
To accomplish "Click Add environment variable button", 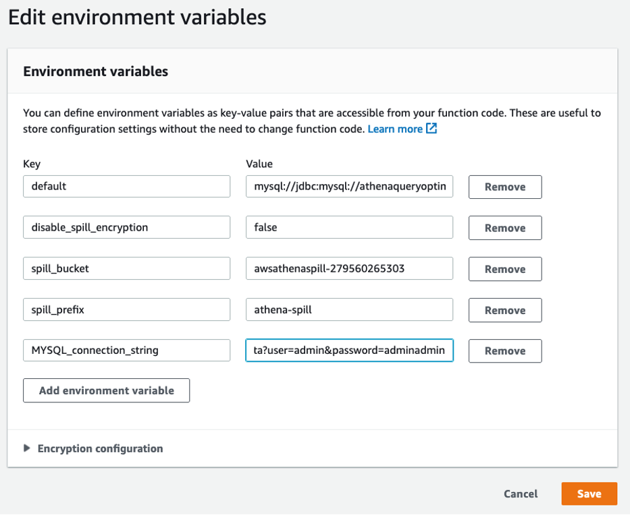I will 106,390.
